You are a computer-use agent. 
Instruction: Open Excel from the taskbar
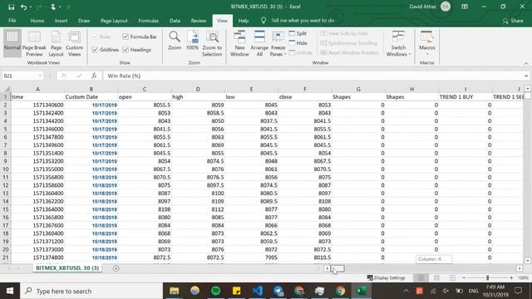(362, 291)
